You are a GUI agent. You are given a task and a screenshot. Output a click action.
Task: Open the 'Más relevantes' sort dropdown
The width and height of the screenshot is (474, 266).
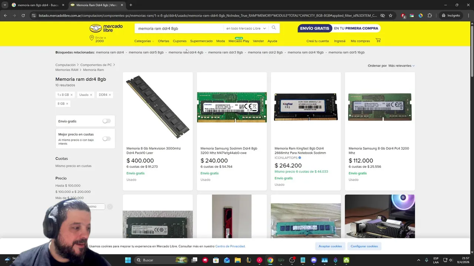pyautogui.click(x=401, y=65)
